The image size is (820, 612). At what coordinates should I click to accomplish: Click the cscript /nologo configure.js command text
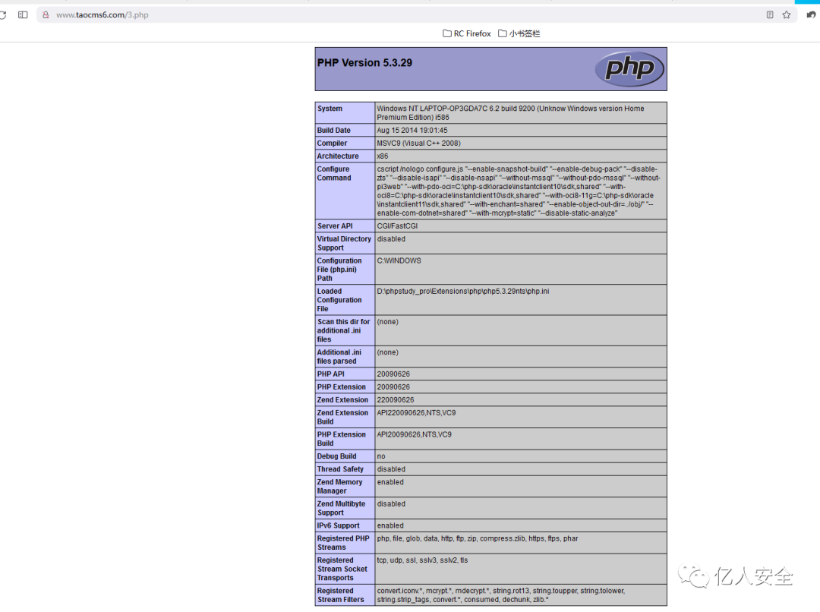(519, 191)
